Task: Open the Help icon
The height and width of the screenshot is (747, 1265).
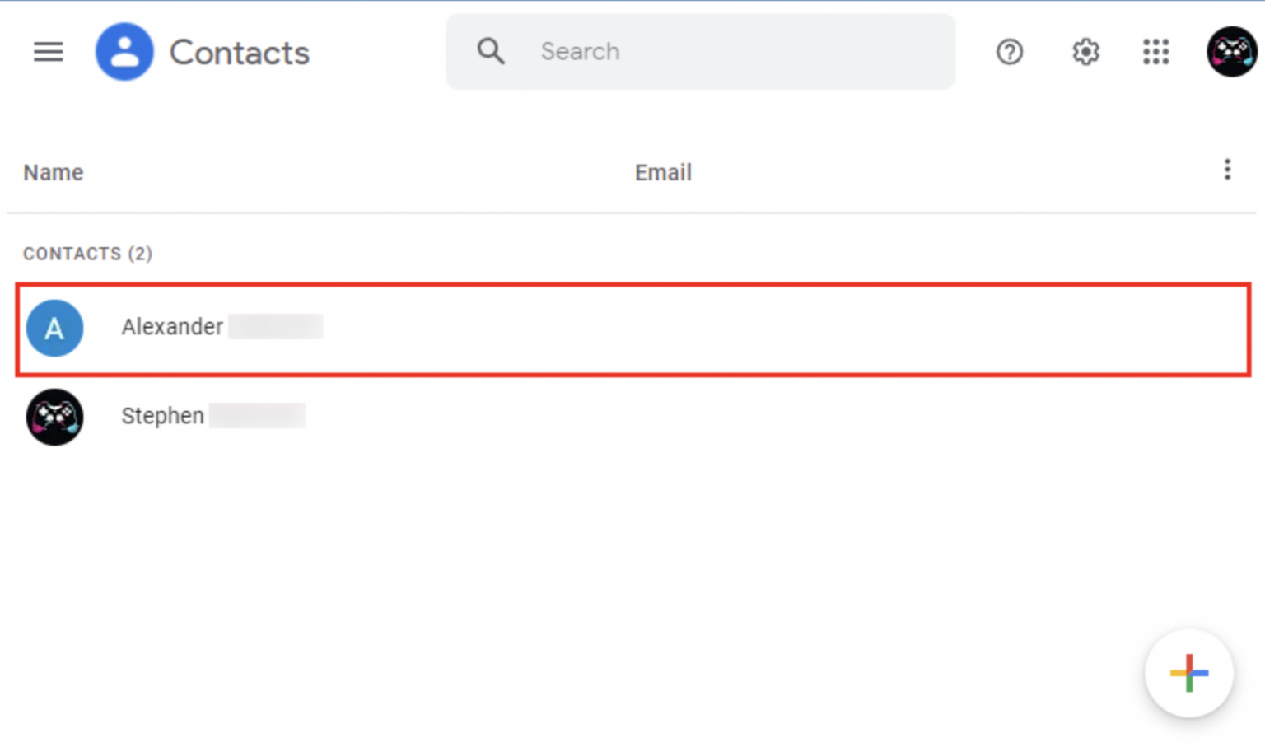Action: tap(1009, 52)
